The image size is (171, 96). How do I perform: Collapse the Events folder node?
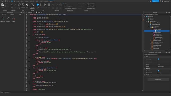(150, 28)
